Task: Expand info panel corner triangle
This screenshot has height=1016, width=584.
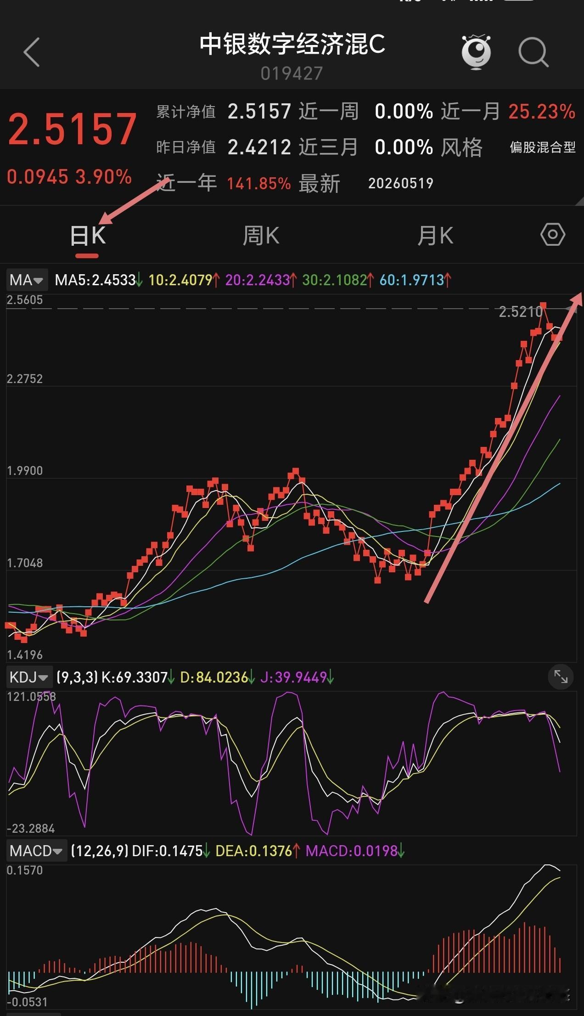Action: 579,201
